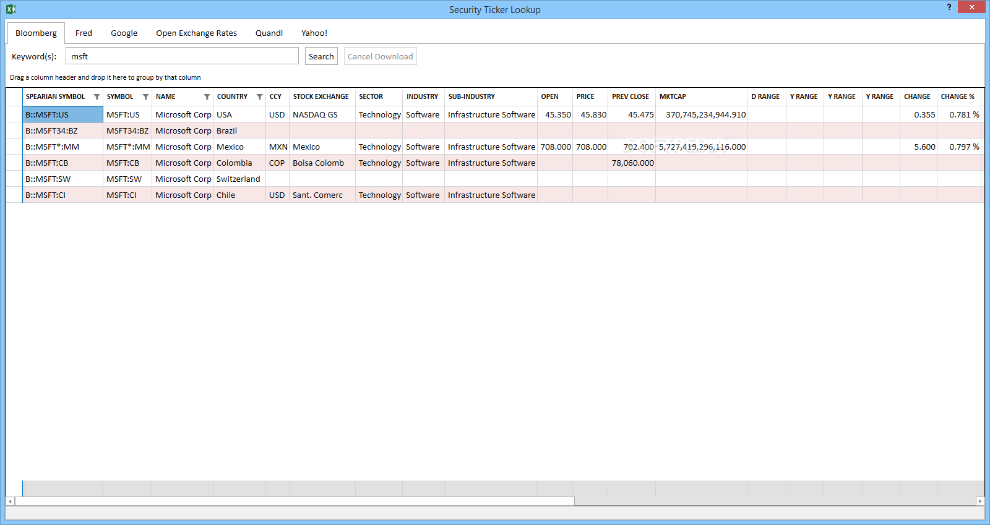Click the help question mark button
The height and width of the screenshot is (525, 990).
pos(949,7)
